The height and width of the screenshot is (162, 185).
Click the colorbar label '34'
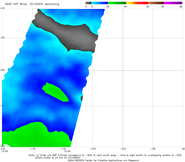125,7
